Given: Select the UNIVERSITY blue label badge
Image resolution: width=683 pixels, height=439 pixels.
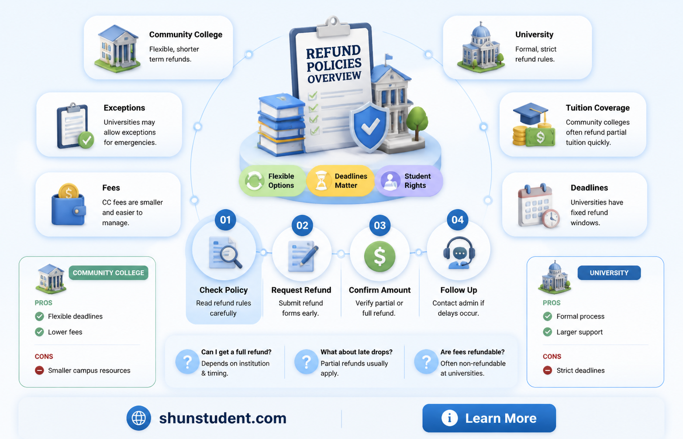Looking at the screenshot, I should coord(609,273).
